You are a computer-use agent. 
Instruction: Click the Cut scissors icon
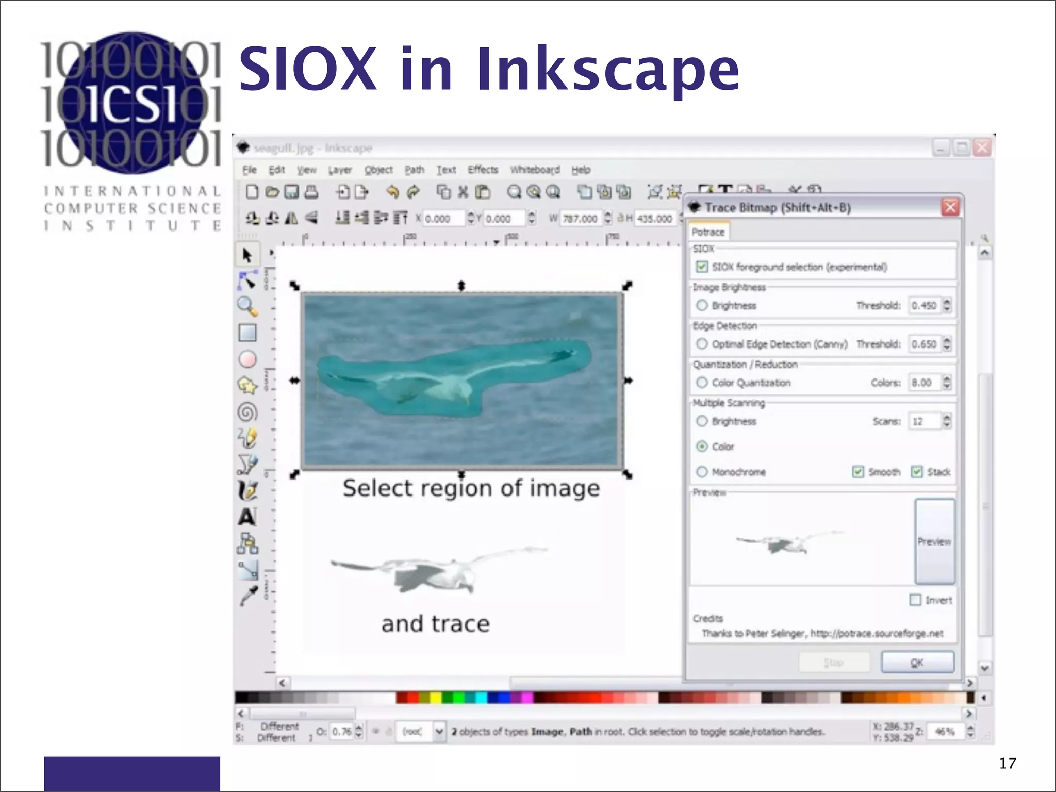(x=463, y=192)
